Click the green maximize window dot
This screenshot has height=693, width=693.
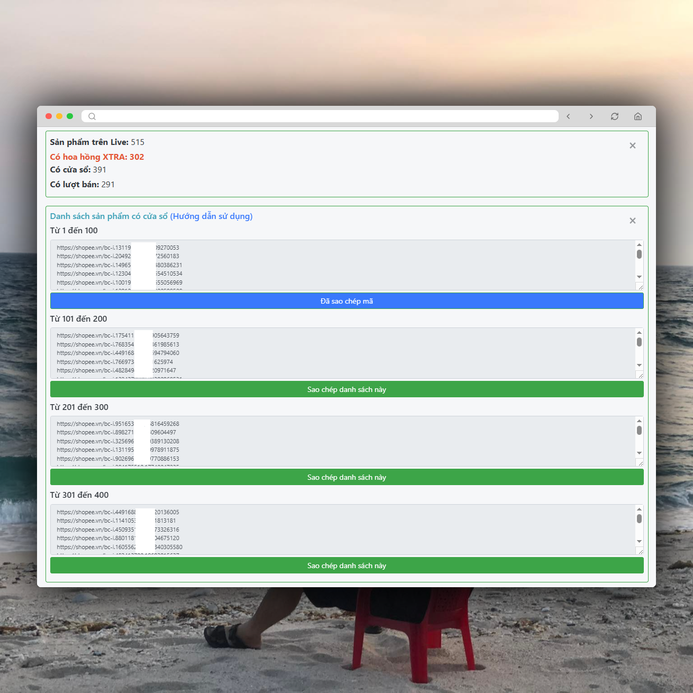pos(70,116)
